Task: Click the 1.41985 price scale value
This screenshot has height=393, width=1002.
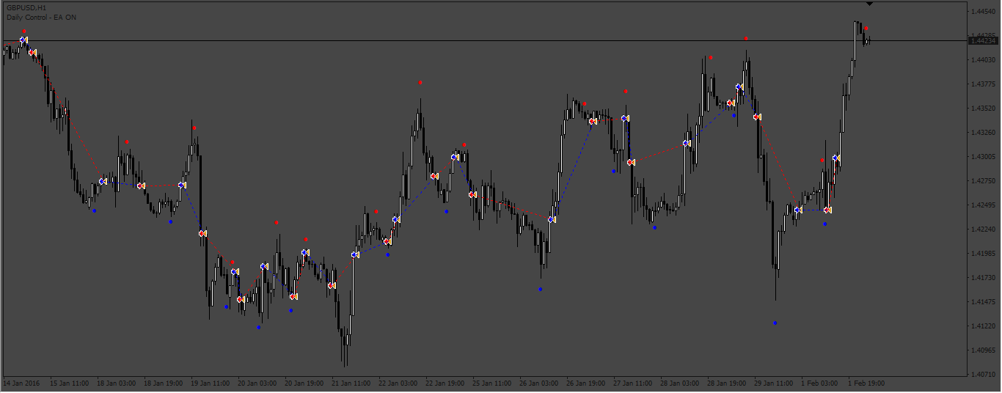Action: [983, 254]
